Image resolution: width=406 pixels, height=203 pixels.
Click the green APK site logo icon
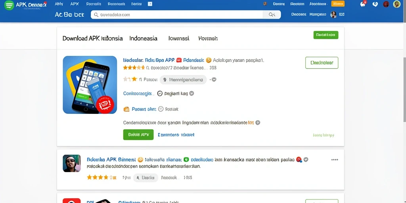pos(9,5)
